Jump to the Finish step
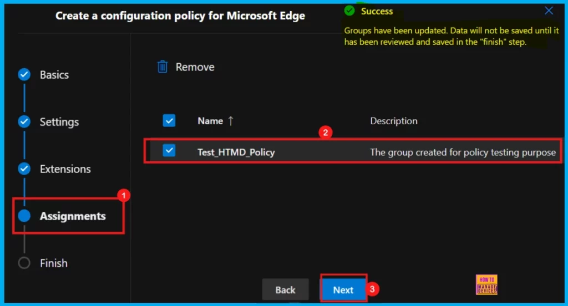568x306 pixels. click(54, 263)
